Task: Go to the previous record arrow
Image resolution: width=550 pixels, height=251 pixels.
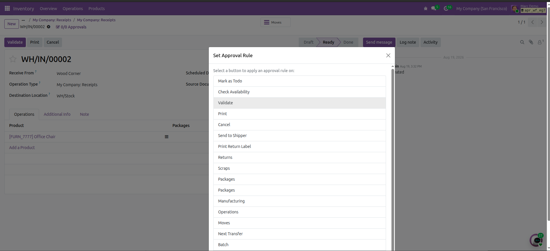Action: [532, 22]
